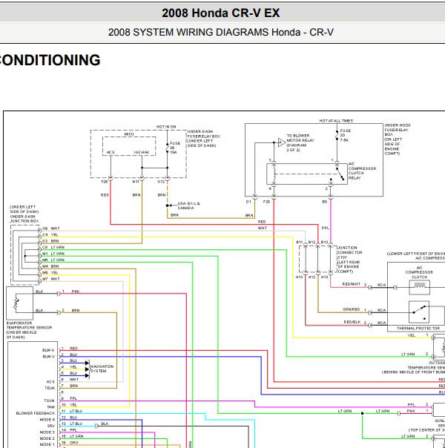Image resolution: width=445 pixels, height=448 pixels.
Task: Click the compressor clutch relay switch symbol
Action: coord(340,174)
